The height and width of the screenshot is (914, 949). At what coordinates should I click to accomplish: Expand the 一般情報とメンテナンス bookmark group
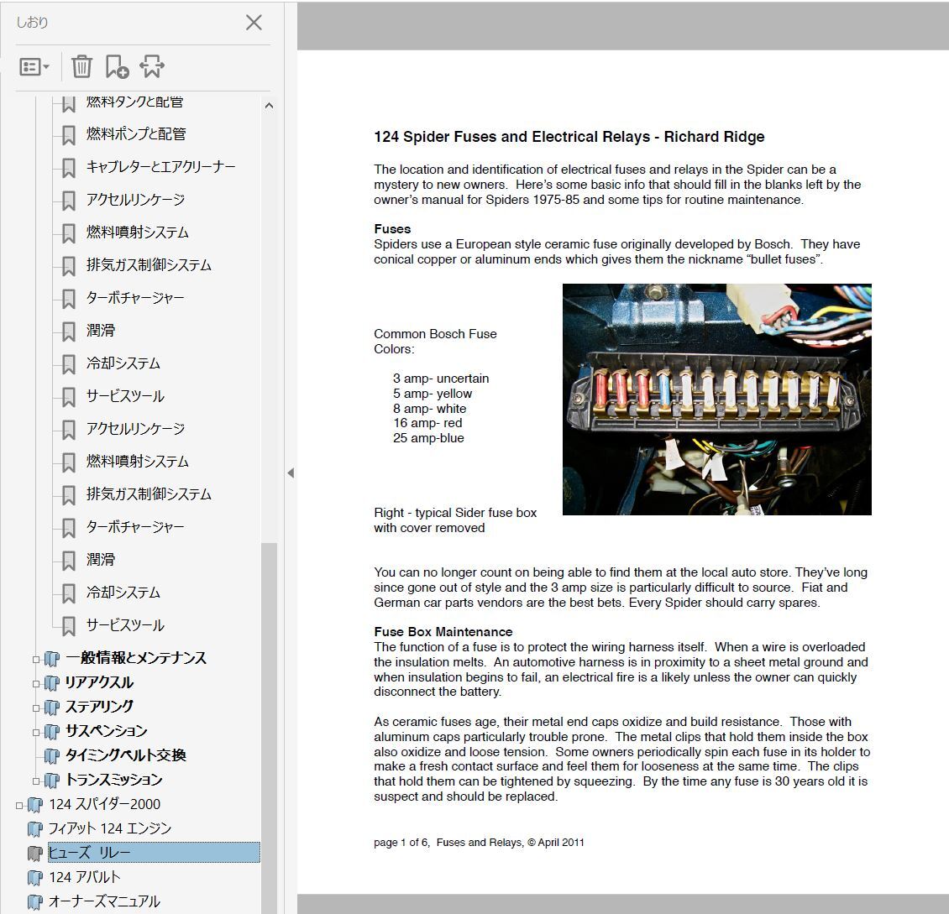[x=36, y=660]
